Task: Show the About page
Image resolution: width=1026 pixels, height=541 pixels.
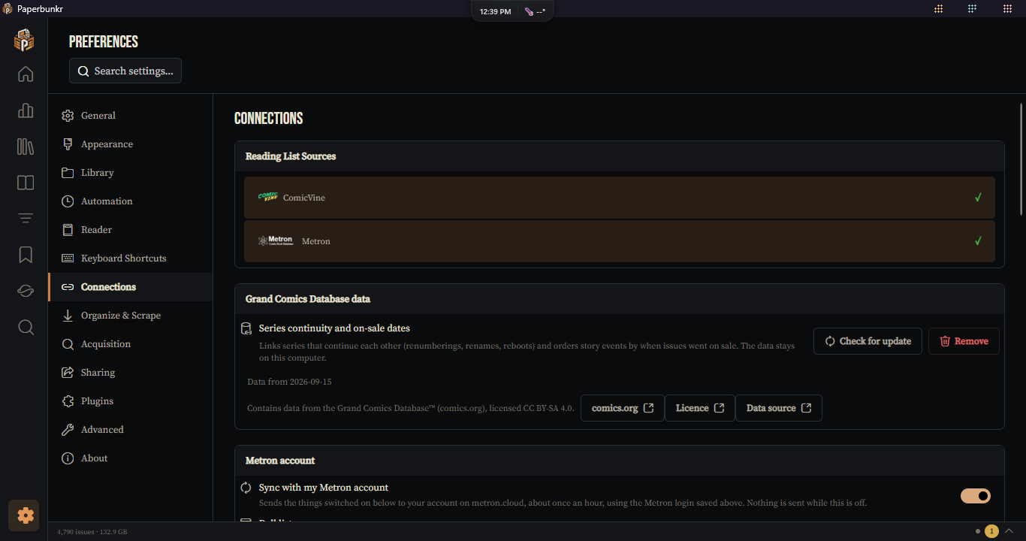Action: click(x=131, y=458)
